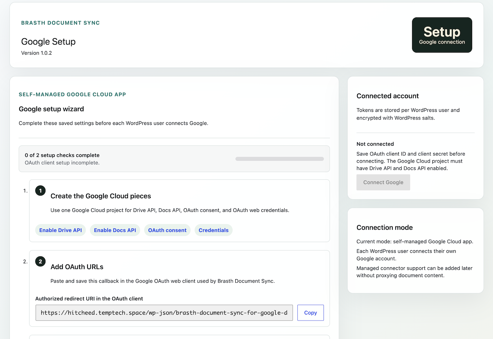This screenshot has width=493, height=339.
Task: Click the "Connection mode" heading
Action: pyautogui.click(x=384, y=227)
